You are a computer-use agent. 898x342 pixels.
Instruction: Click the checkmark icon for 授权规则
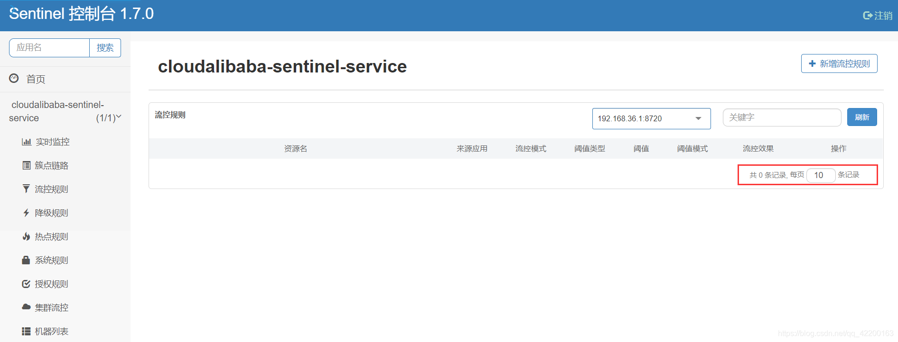coord(26,284)
